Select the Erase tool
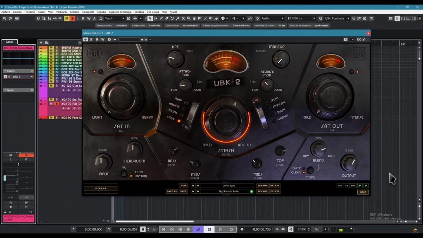Viewport: 423px width, 238px height. click(167, 18)
